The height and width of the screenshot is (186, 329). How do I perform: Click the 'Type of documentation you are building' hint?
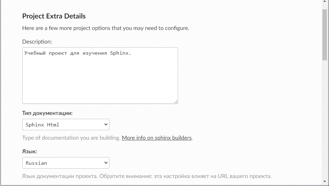pyautogui.click(x=71, y=138)
